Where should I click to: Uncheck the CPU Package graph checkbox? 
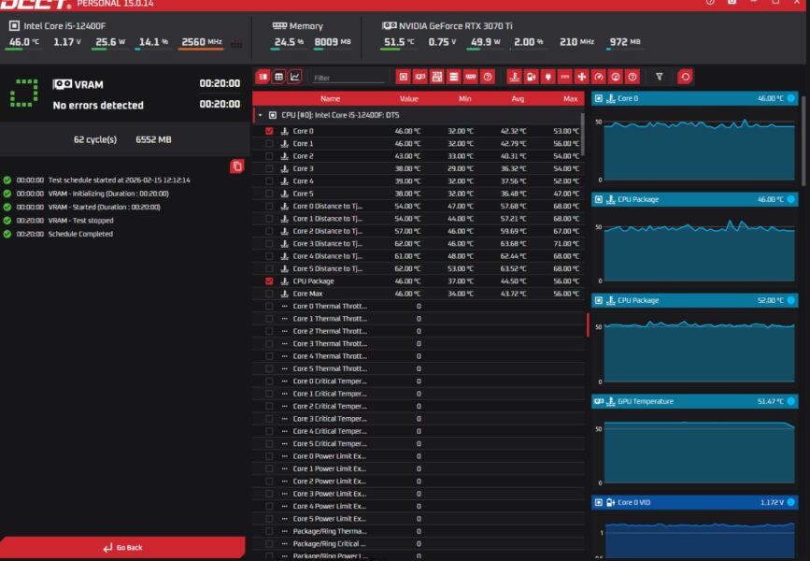click(x=270, y=281)
